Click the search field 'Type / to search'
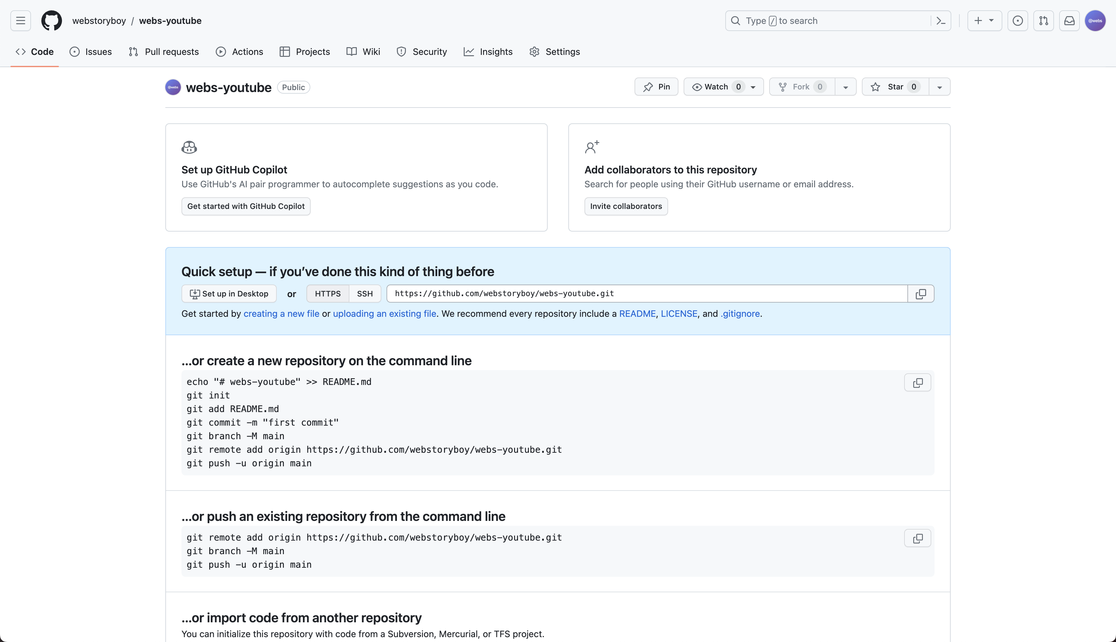This screenshot has height=642, width=1116. [838, 21]
